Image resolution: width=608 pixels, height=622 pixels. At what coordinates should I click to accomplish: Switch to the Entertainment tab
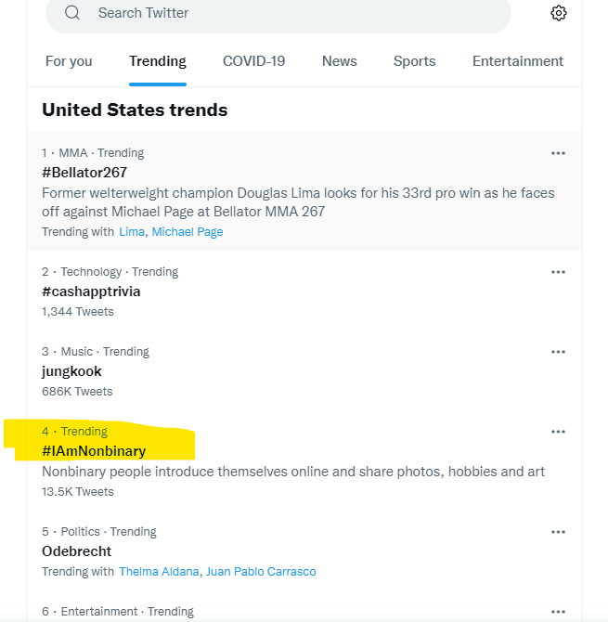pyautogui.click(x=518, y=61)
